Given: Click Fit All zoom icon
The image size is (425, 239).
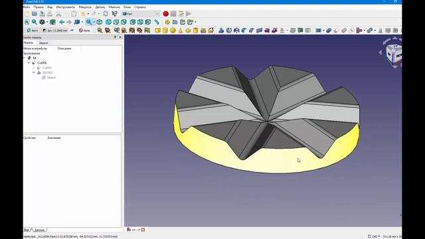Looking at the screenshot, I should (x=27, y=22).
